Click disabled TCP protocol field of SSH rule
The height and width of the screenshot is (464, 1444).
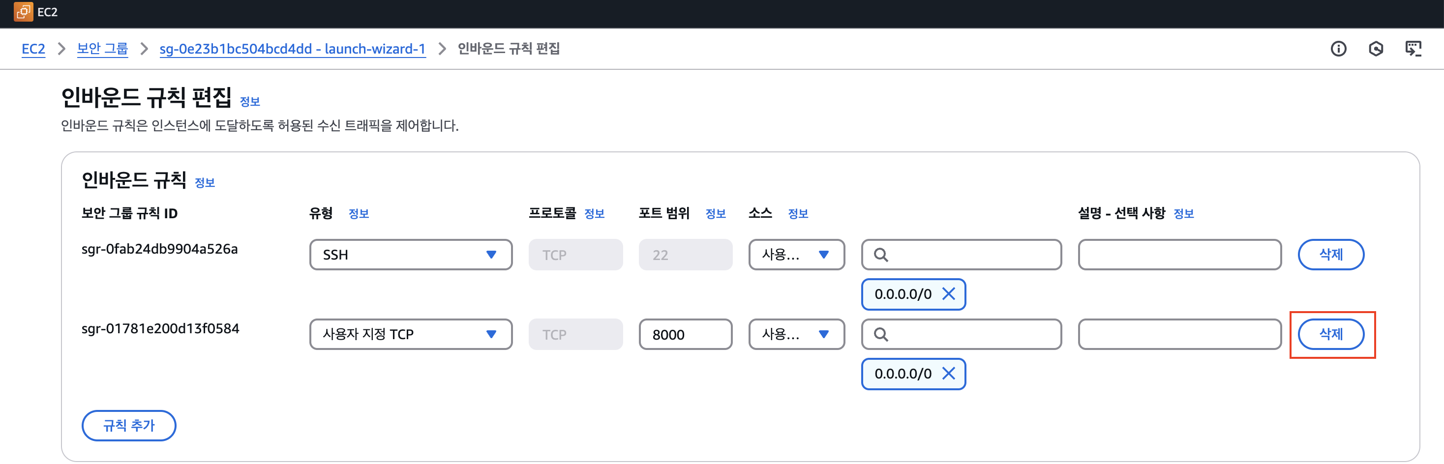(x=576, y=255)
